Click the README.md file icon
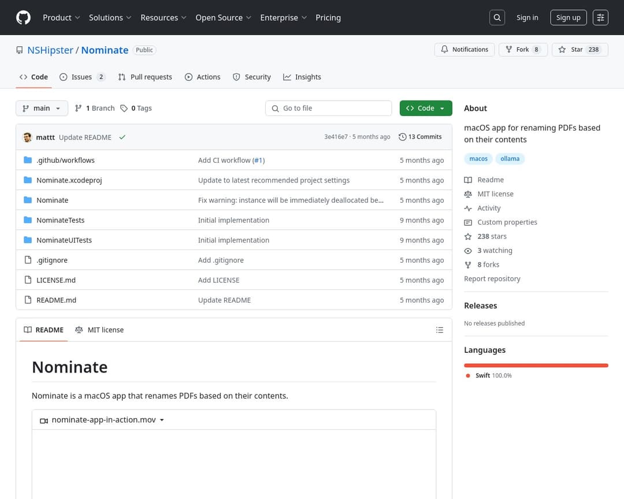This screenshot has height=499, width=624. [28, 300]
